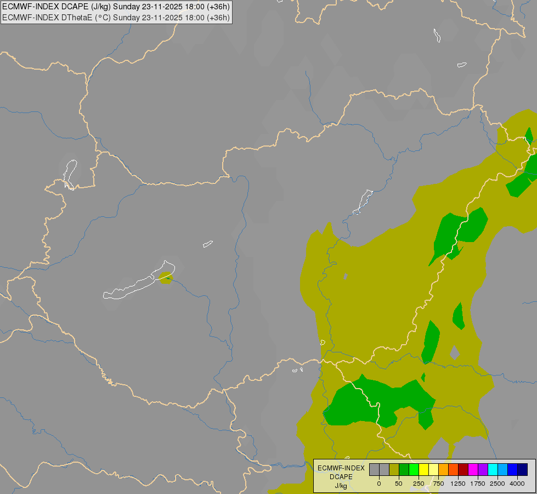Select the light blue legend swatch

tap(503, 469)
